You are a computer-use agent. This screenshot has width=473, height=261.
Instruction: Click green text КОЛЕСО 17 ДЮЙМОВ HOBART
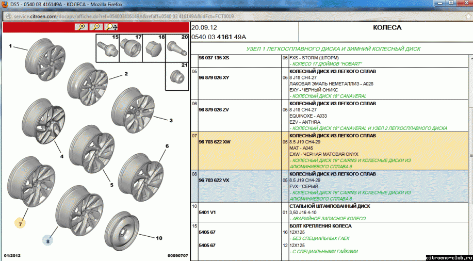(x=326, y=64)
